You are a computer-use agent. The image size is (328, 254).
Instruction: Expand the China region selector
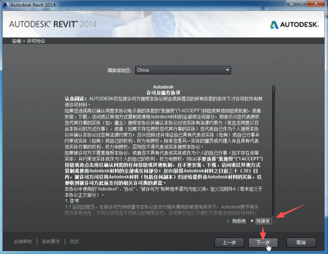(183, 70)
